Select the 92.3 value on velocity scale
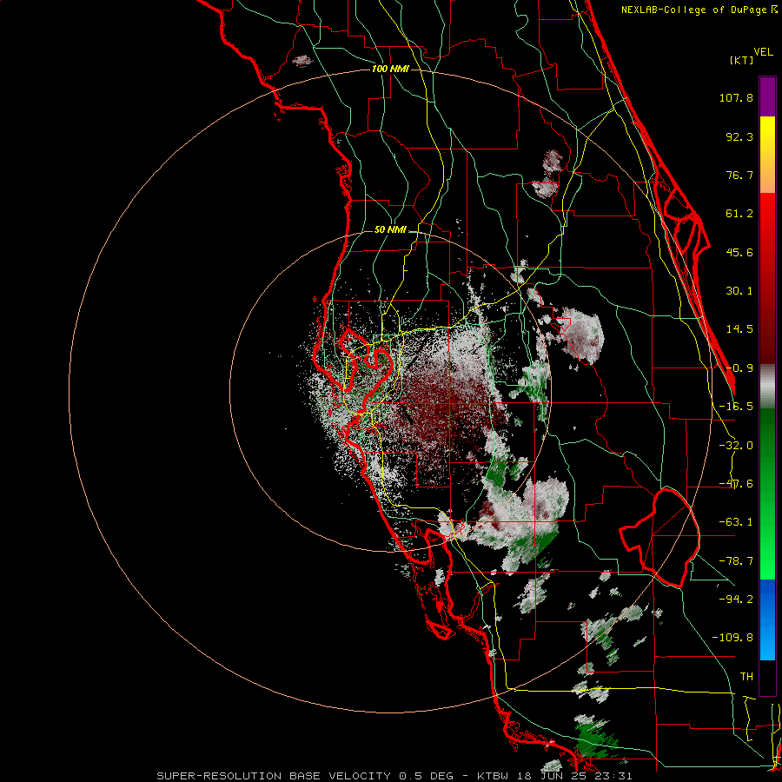This screenshot has height=782, width=782. [x=739, y=136]
